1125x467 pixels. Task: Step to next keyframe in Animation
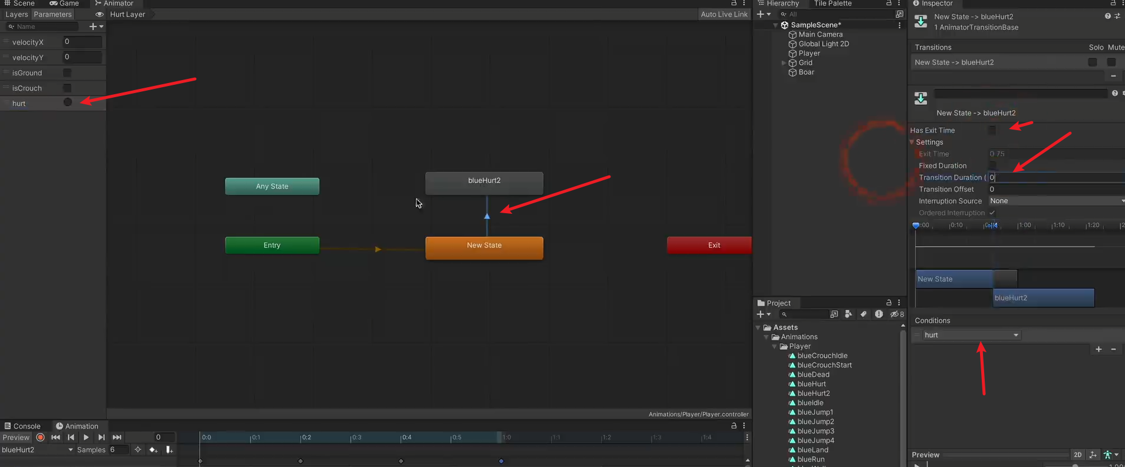[101, 438]
